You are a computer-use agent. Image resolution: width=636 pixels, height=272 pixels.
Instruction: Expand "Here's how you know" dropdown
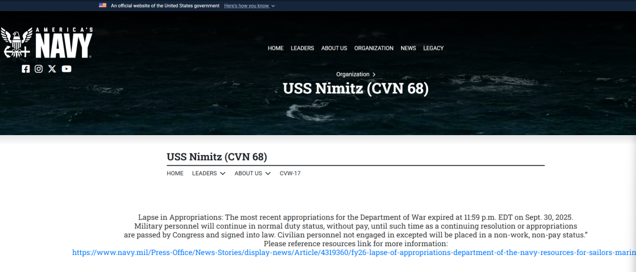[x=249, y=5]
